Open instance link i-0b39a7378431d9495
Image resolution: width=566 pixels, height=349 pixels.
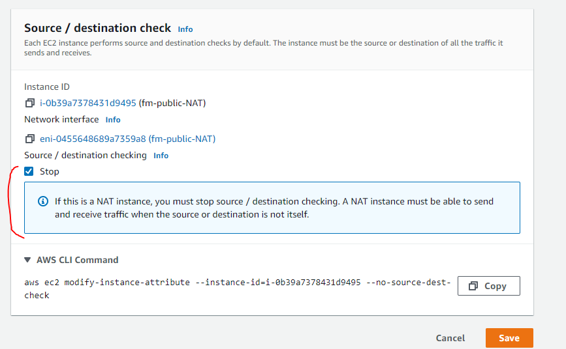coord(87,103)
